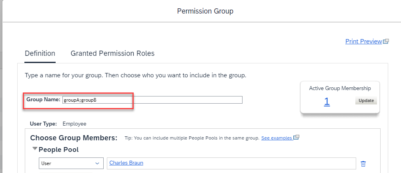Click the pop-out icon next to See examples
Image resolution: width=401 pixels, height=173 pixels.
(296, 138)
